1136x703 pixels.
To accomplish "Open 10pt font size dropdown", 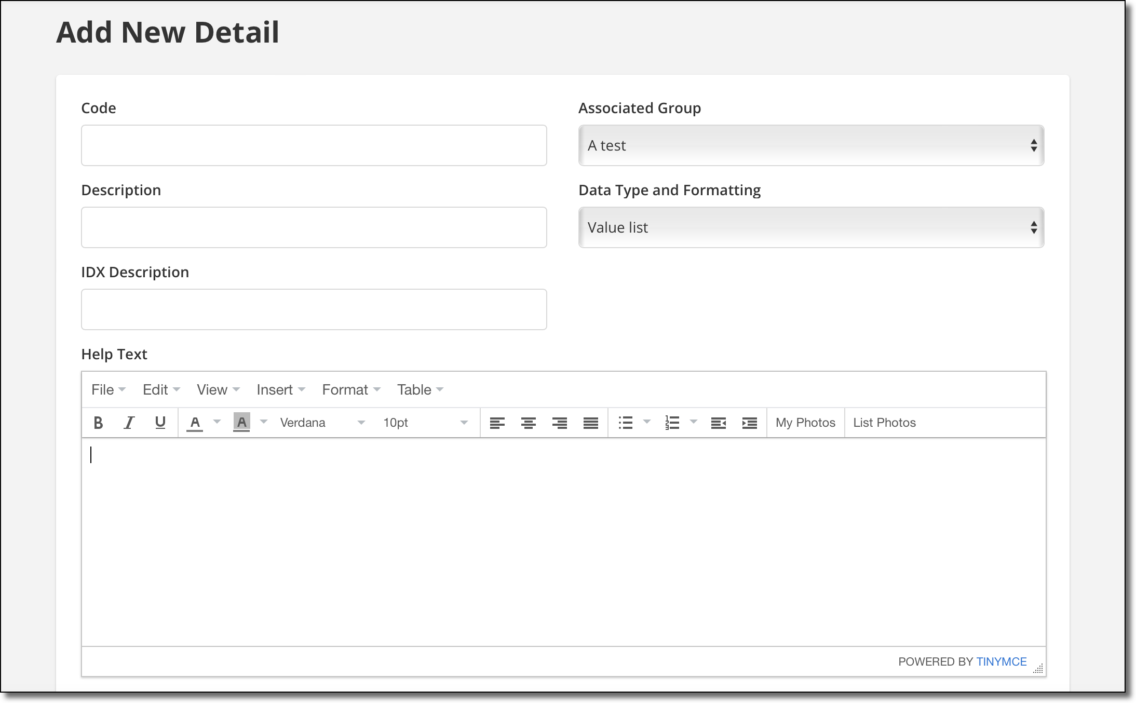I will coord(425,423).
